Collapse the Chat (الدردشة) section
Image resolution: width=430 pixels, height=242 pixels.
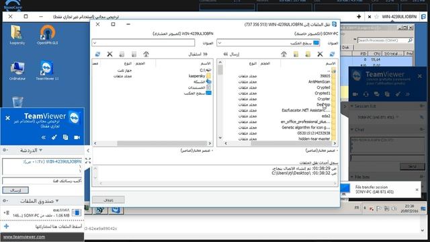41,150
